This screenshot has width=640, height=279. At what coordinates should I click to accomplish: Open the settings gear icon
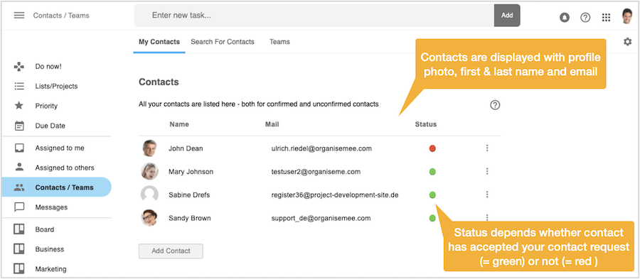(628, 42)
